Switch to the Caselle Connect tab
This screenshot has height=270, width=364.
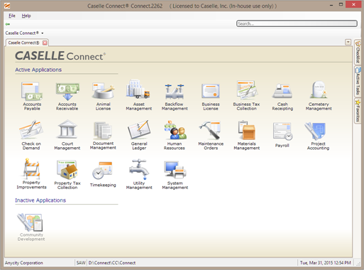(23, 43)
